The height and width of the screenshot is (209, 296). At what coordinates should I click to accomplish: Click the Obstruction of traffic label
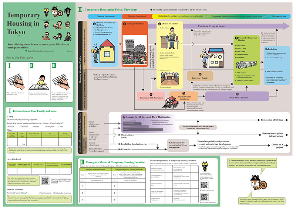[128, 136]
